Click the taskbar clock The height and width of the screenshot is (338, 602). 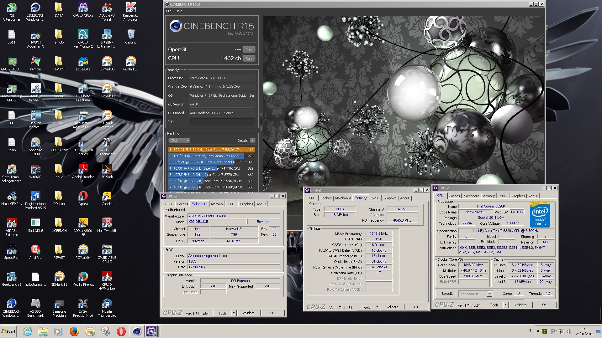point(584,331)
